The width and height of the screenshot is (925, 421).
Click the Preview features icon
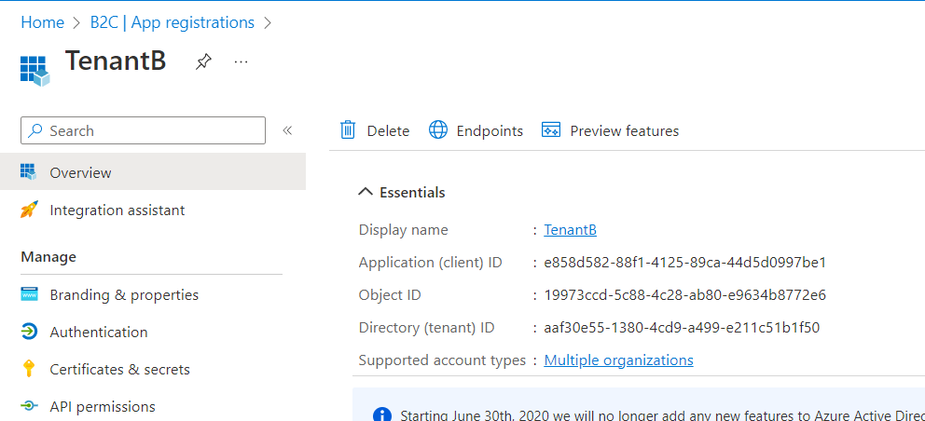tap(550, 130)
